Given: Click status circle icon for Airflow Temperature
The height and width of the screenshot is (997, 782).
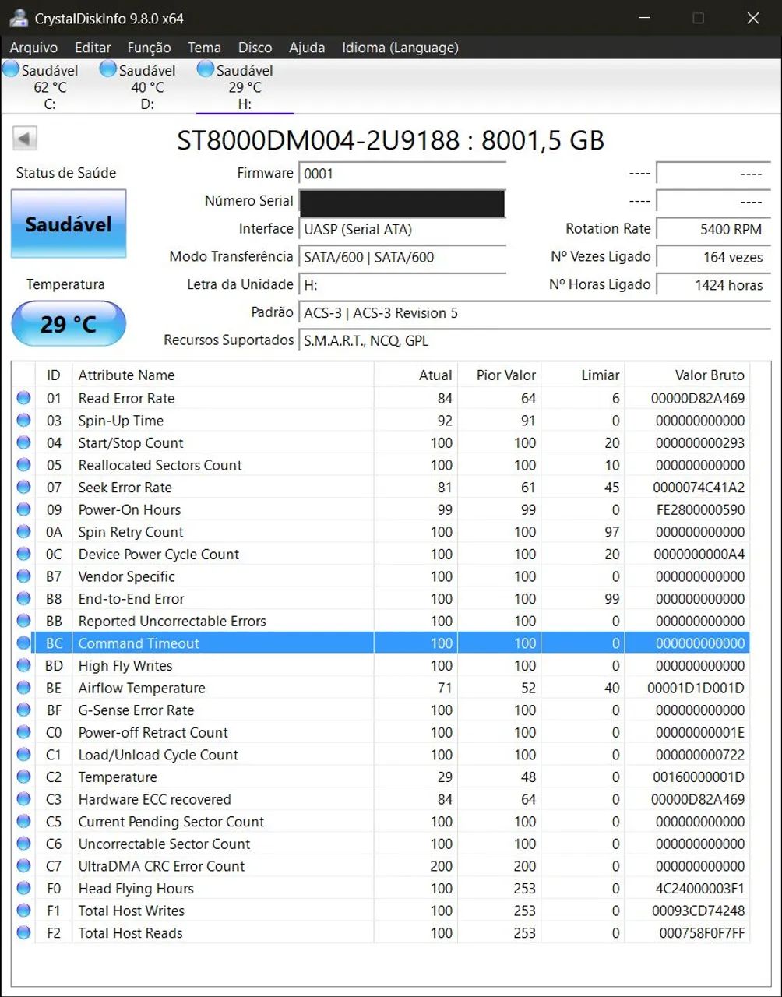Looking at the screenshot, I should pyautogui.click(x=23, y=688).
